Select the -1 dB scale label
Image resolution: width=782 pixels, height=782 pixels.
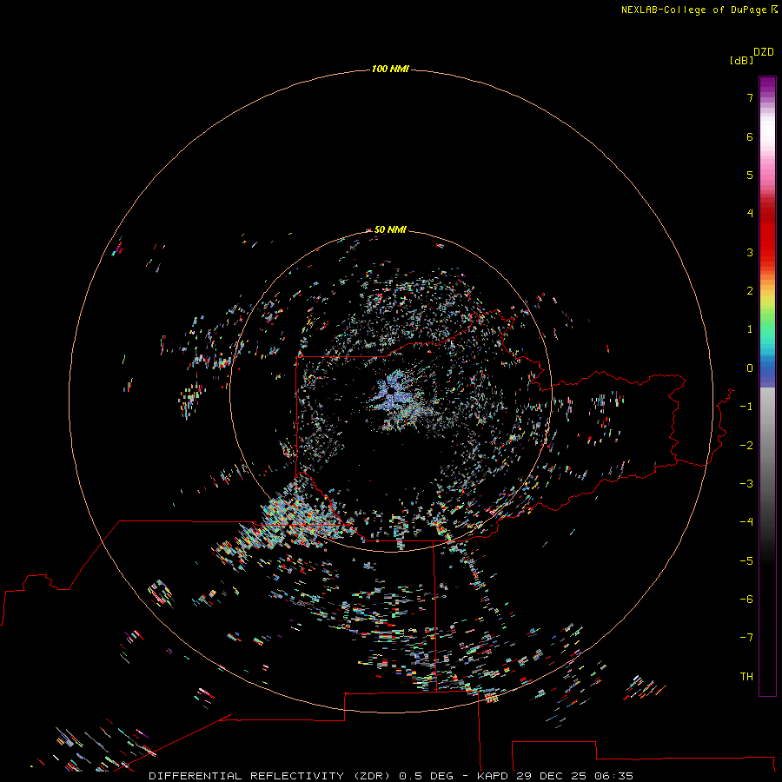pos(746,407)
